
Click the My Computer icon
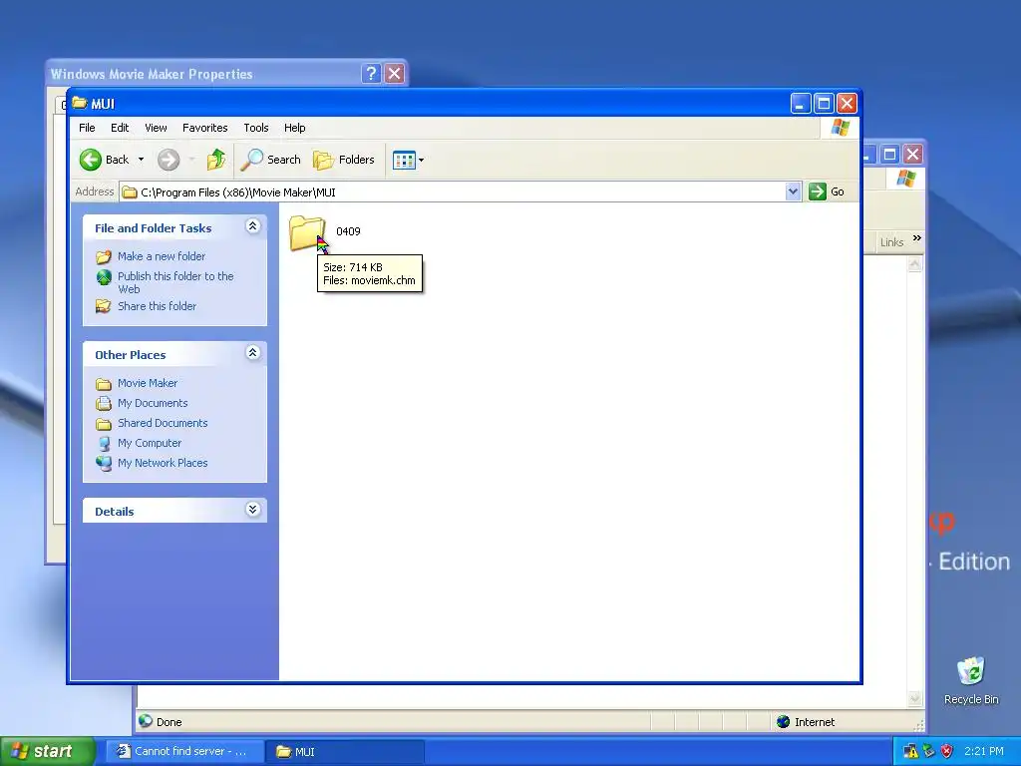104,444
